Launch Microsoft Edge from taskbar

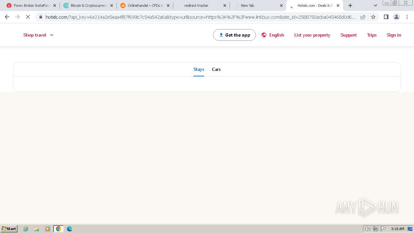pyautogui.click(x=70, y=229)
